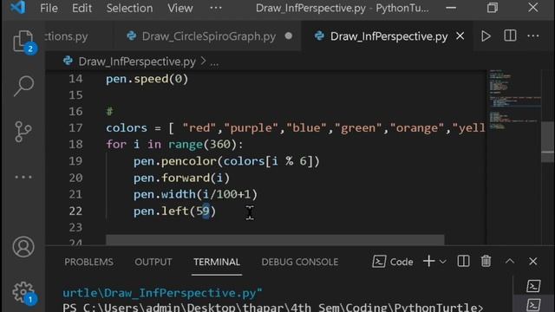Open the launch profile dropdown arrow
Screen dimensions: 555x312
point(442,262)
